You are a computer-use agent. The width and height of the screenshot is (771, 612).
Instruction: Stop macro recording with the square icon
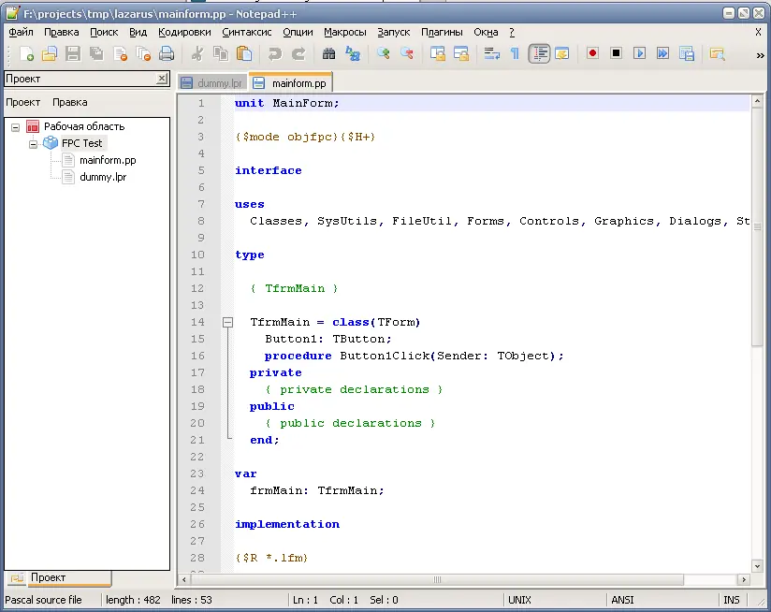616,53
